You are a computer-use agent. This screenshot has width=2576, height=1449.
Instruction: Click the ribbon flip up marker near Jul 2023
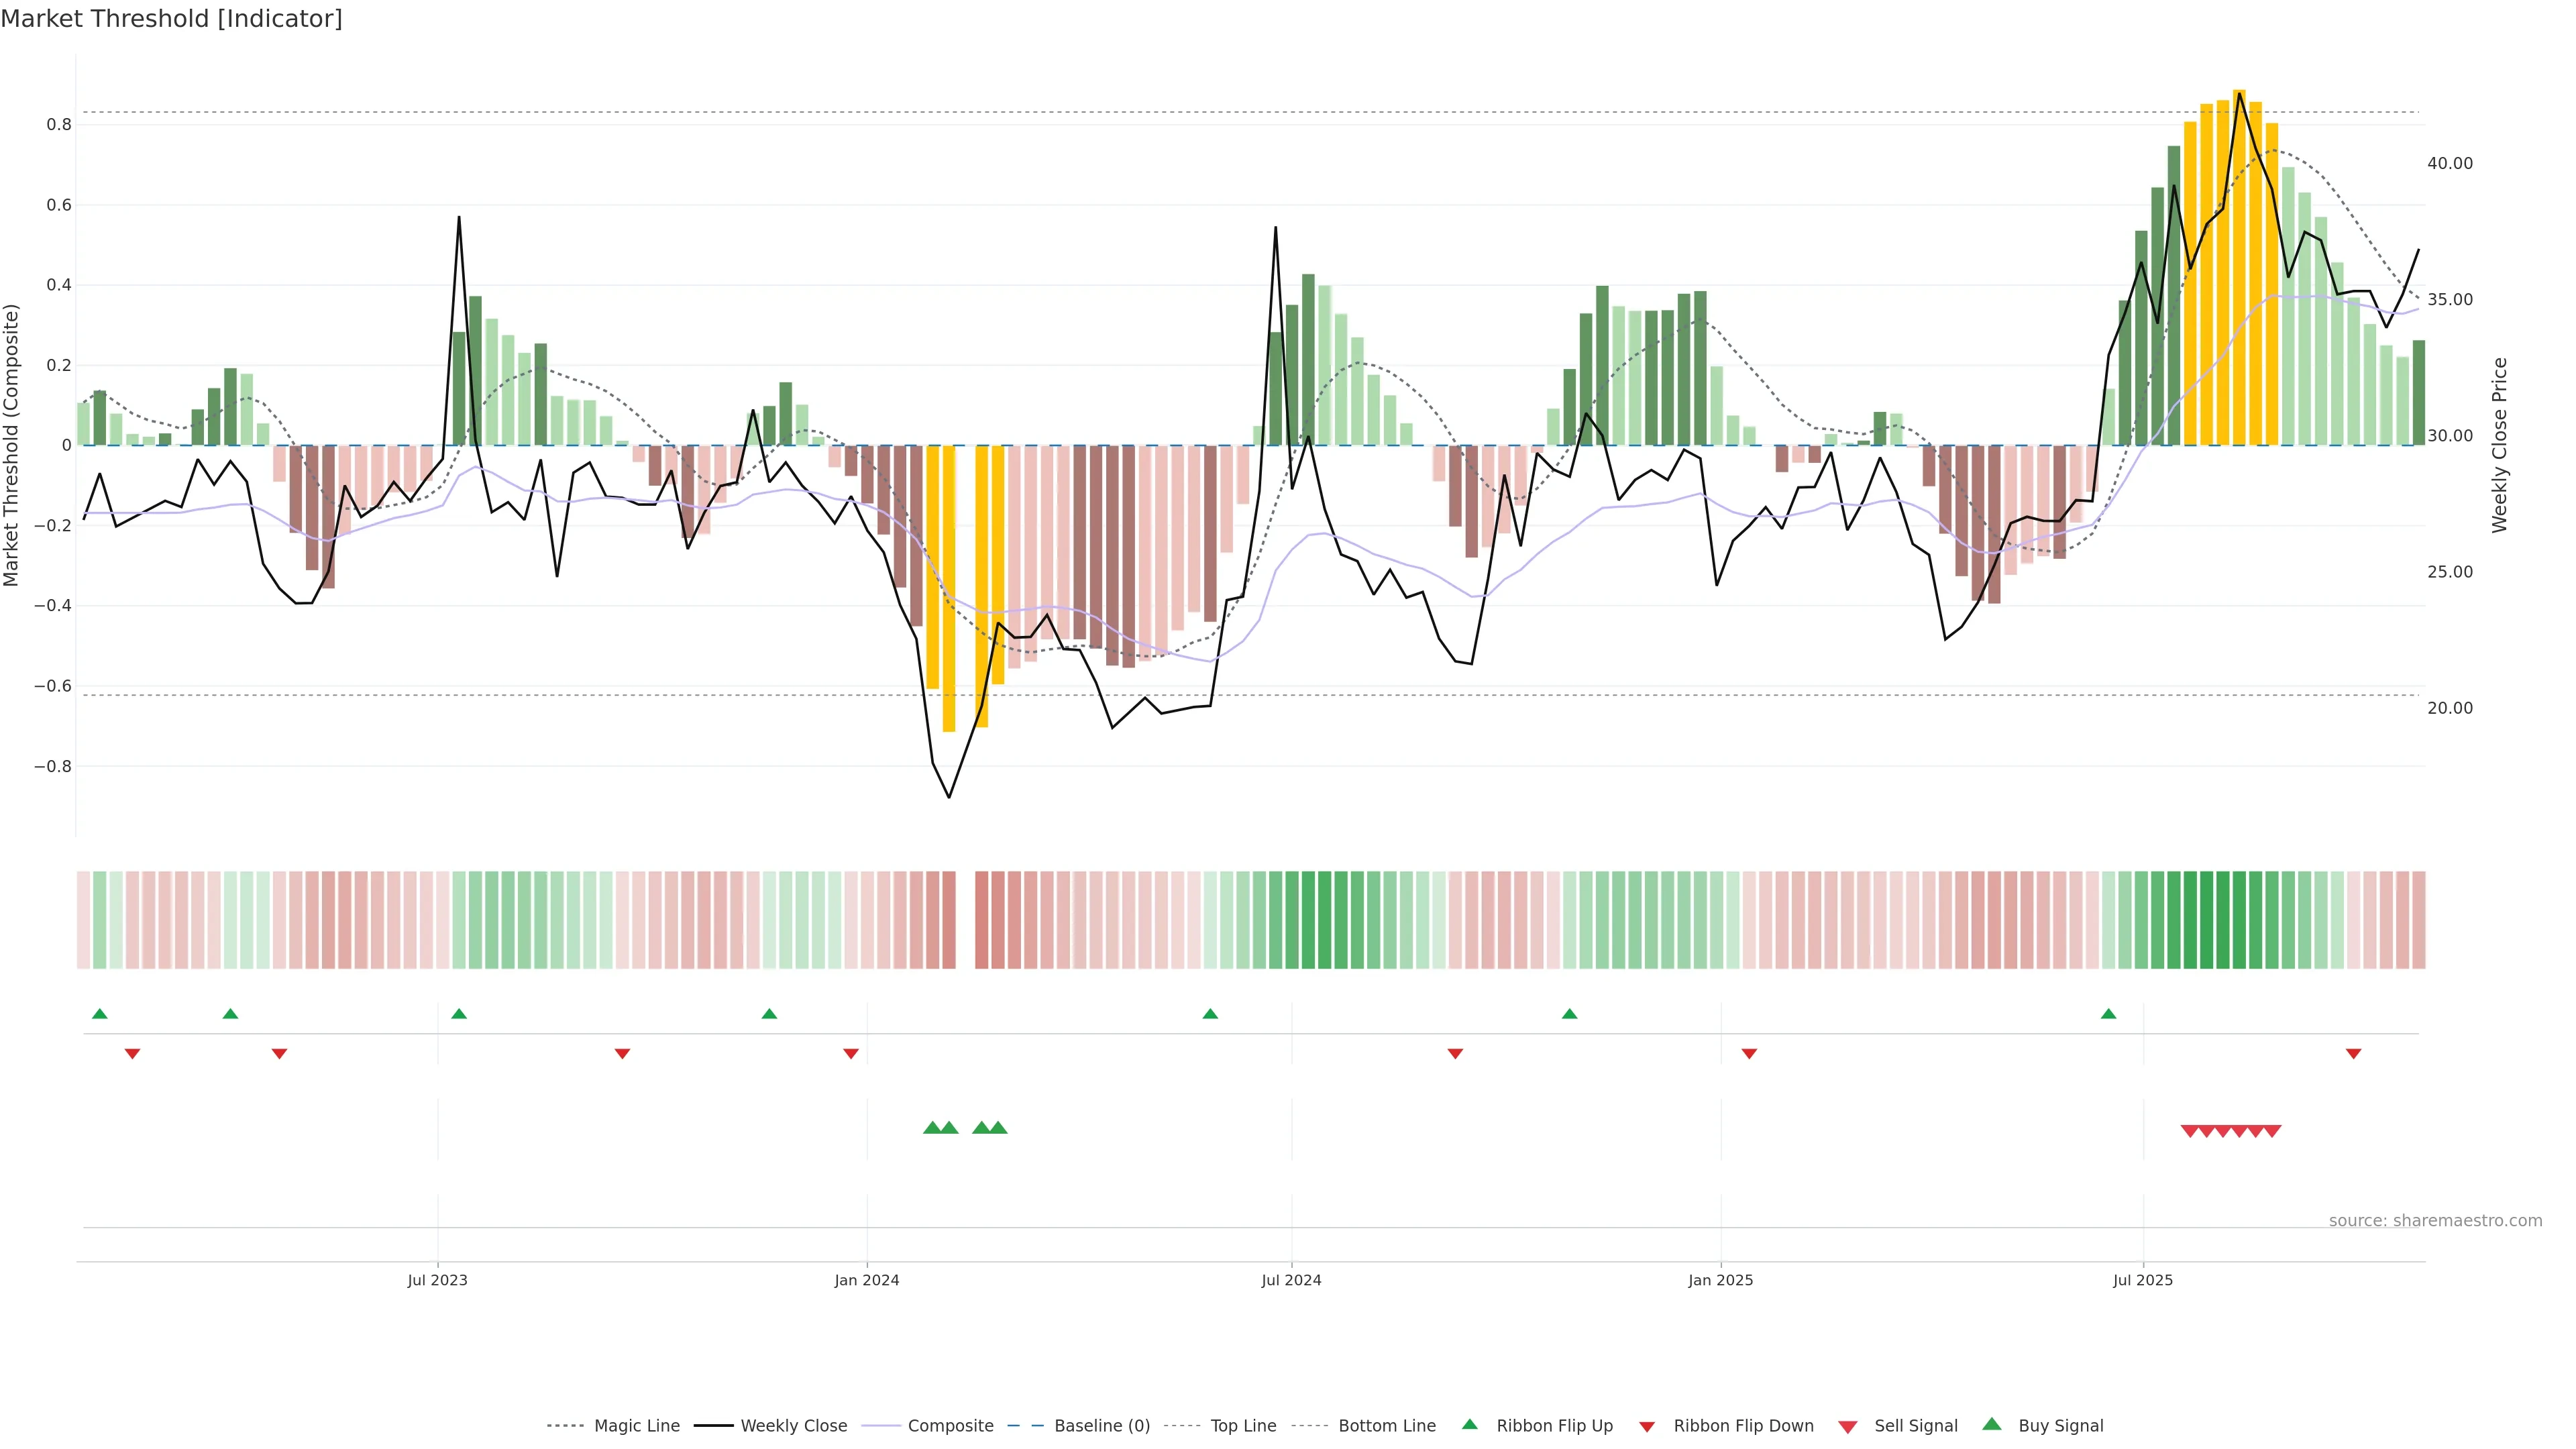tap(459, 1014)
